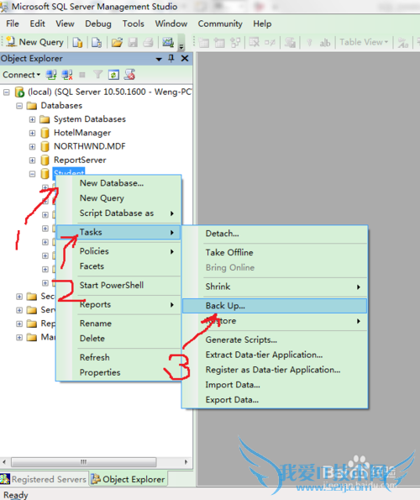The height and width of the screenshot is (500, 420).
Task: Click the Object Explorer horizontal scrollbar thumb
Action: coord(83,461)
